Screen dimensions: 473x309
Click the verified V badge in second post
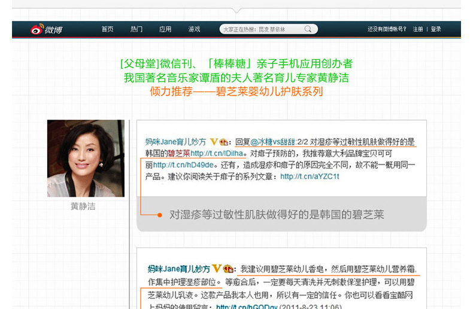[x=217, y=269]
